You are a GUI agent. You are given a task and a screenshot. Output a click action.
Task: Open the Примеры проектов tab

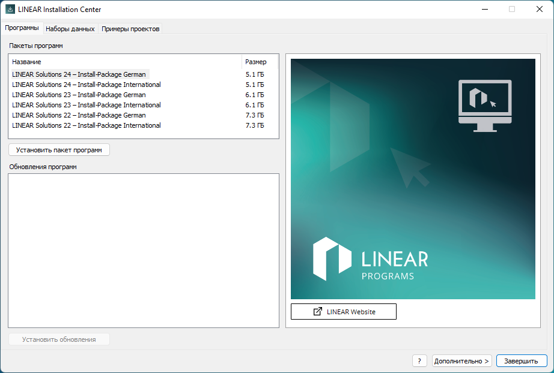tap(130, 29)
